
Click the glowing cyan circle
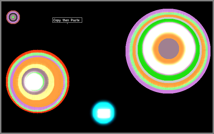click(104, 113)
